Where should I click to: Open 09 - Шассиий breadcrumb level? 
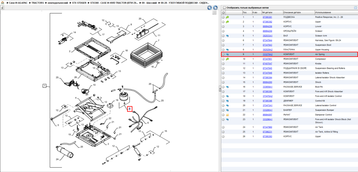tap(149, 3)
